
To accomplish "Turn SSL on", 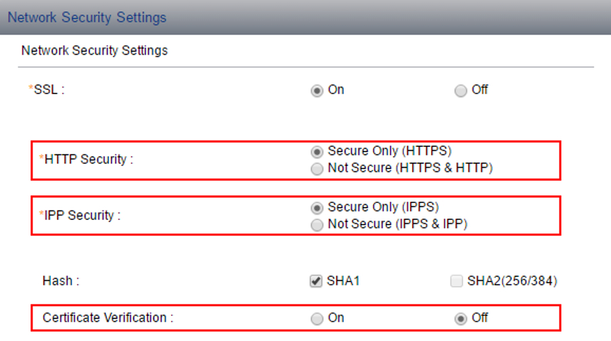I will click(x=317, y=91).
